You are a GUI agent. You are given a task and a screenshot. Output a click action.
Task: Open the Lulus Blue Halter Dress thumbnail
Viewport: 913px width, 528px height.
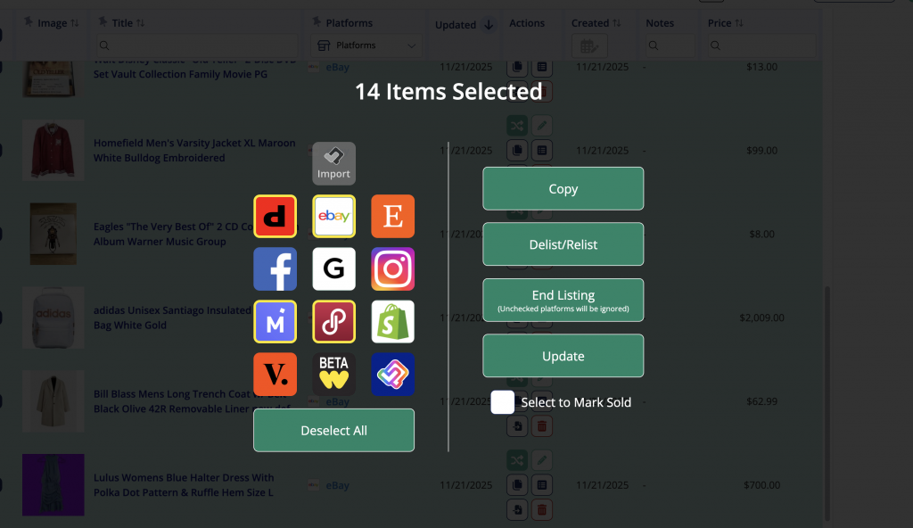[53, 484]
